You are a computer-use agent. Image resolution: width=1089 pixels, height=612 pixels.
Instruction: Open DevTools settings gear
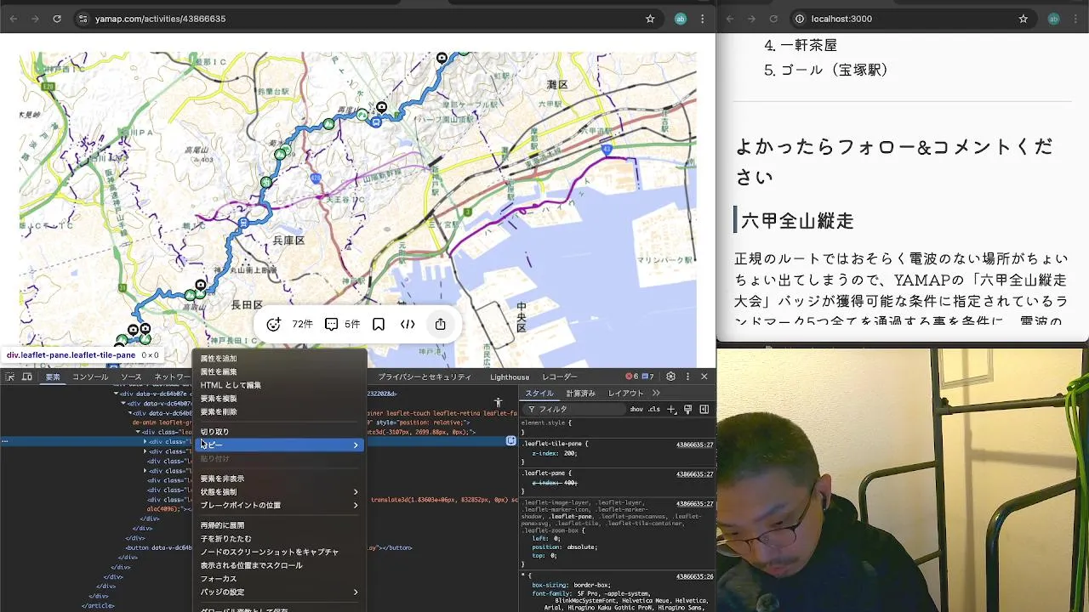click(x=670, y=377)
